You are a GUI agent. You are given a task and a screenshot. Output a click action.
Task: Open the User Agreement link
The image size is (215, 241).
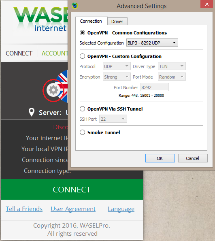pyautogui.click(x=73, y=209)
